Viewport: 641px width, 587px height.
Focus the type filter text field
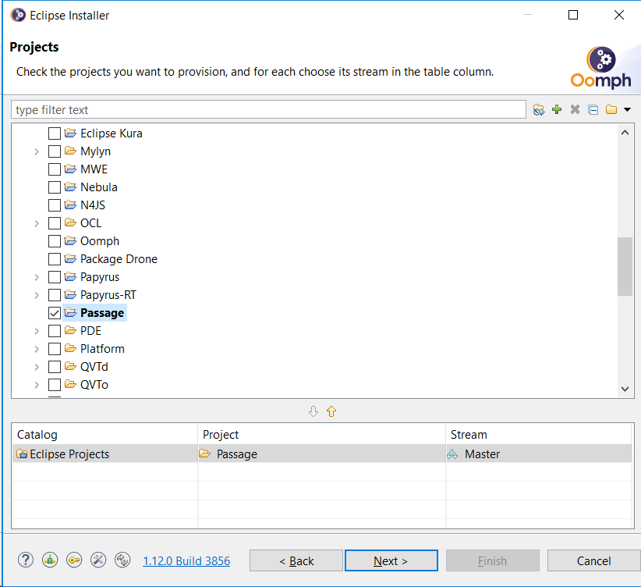pyautogui.click(x=268, y=110)
